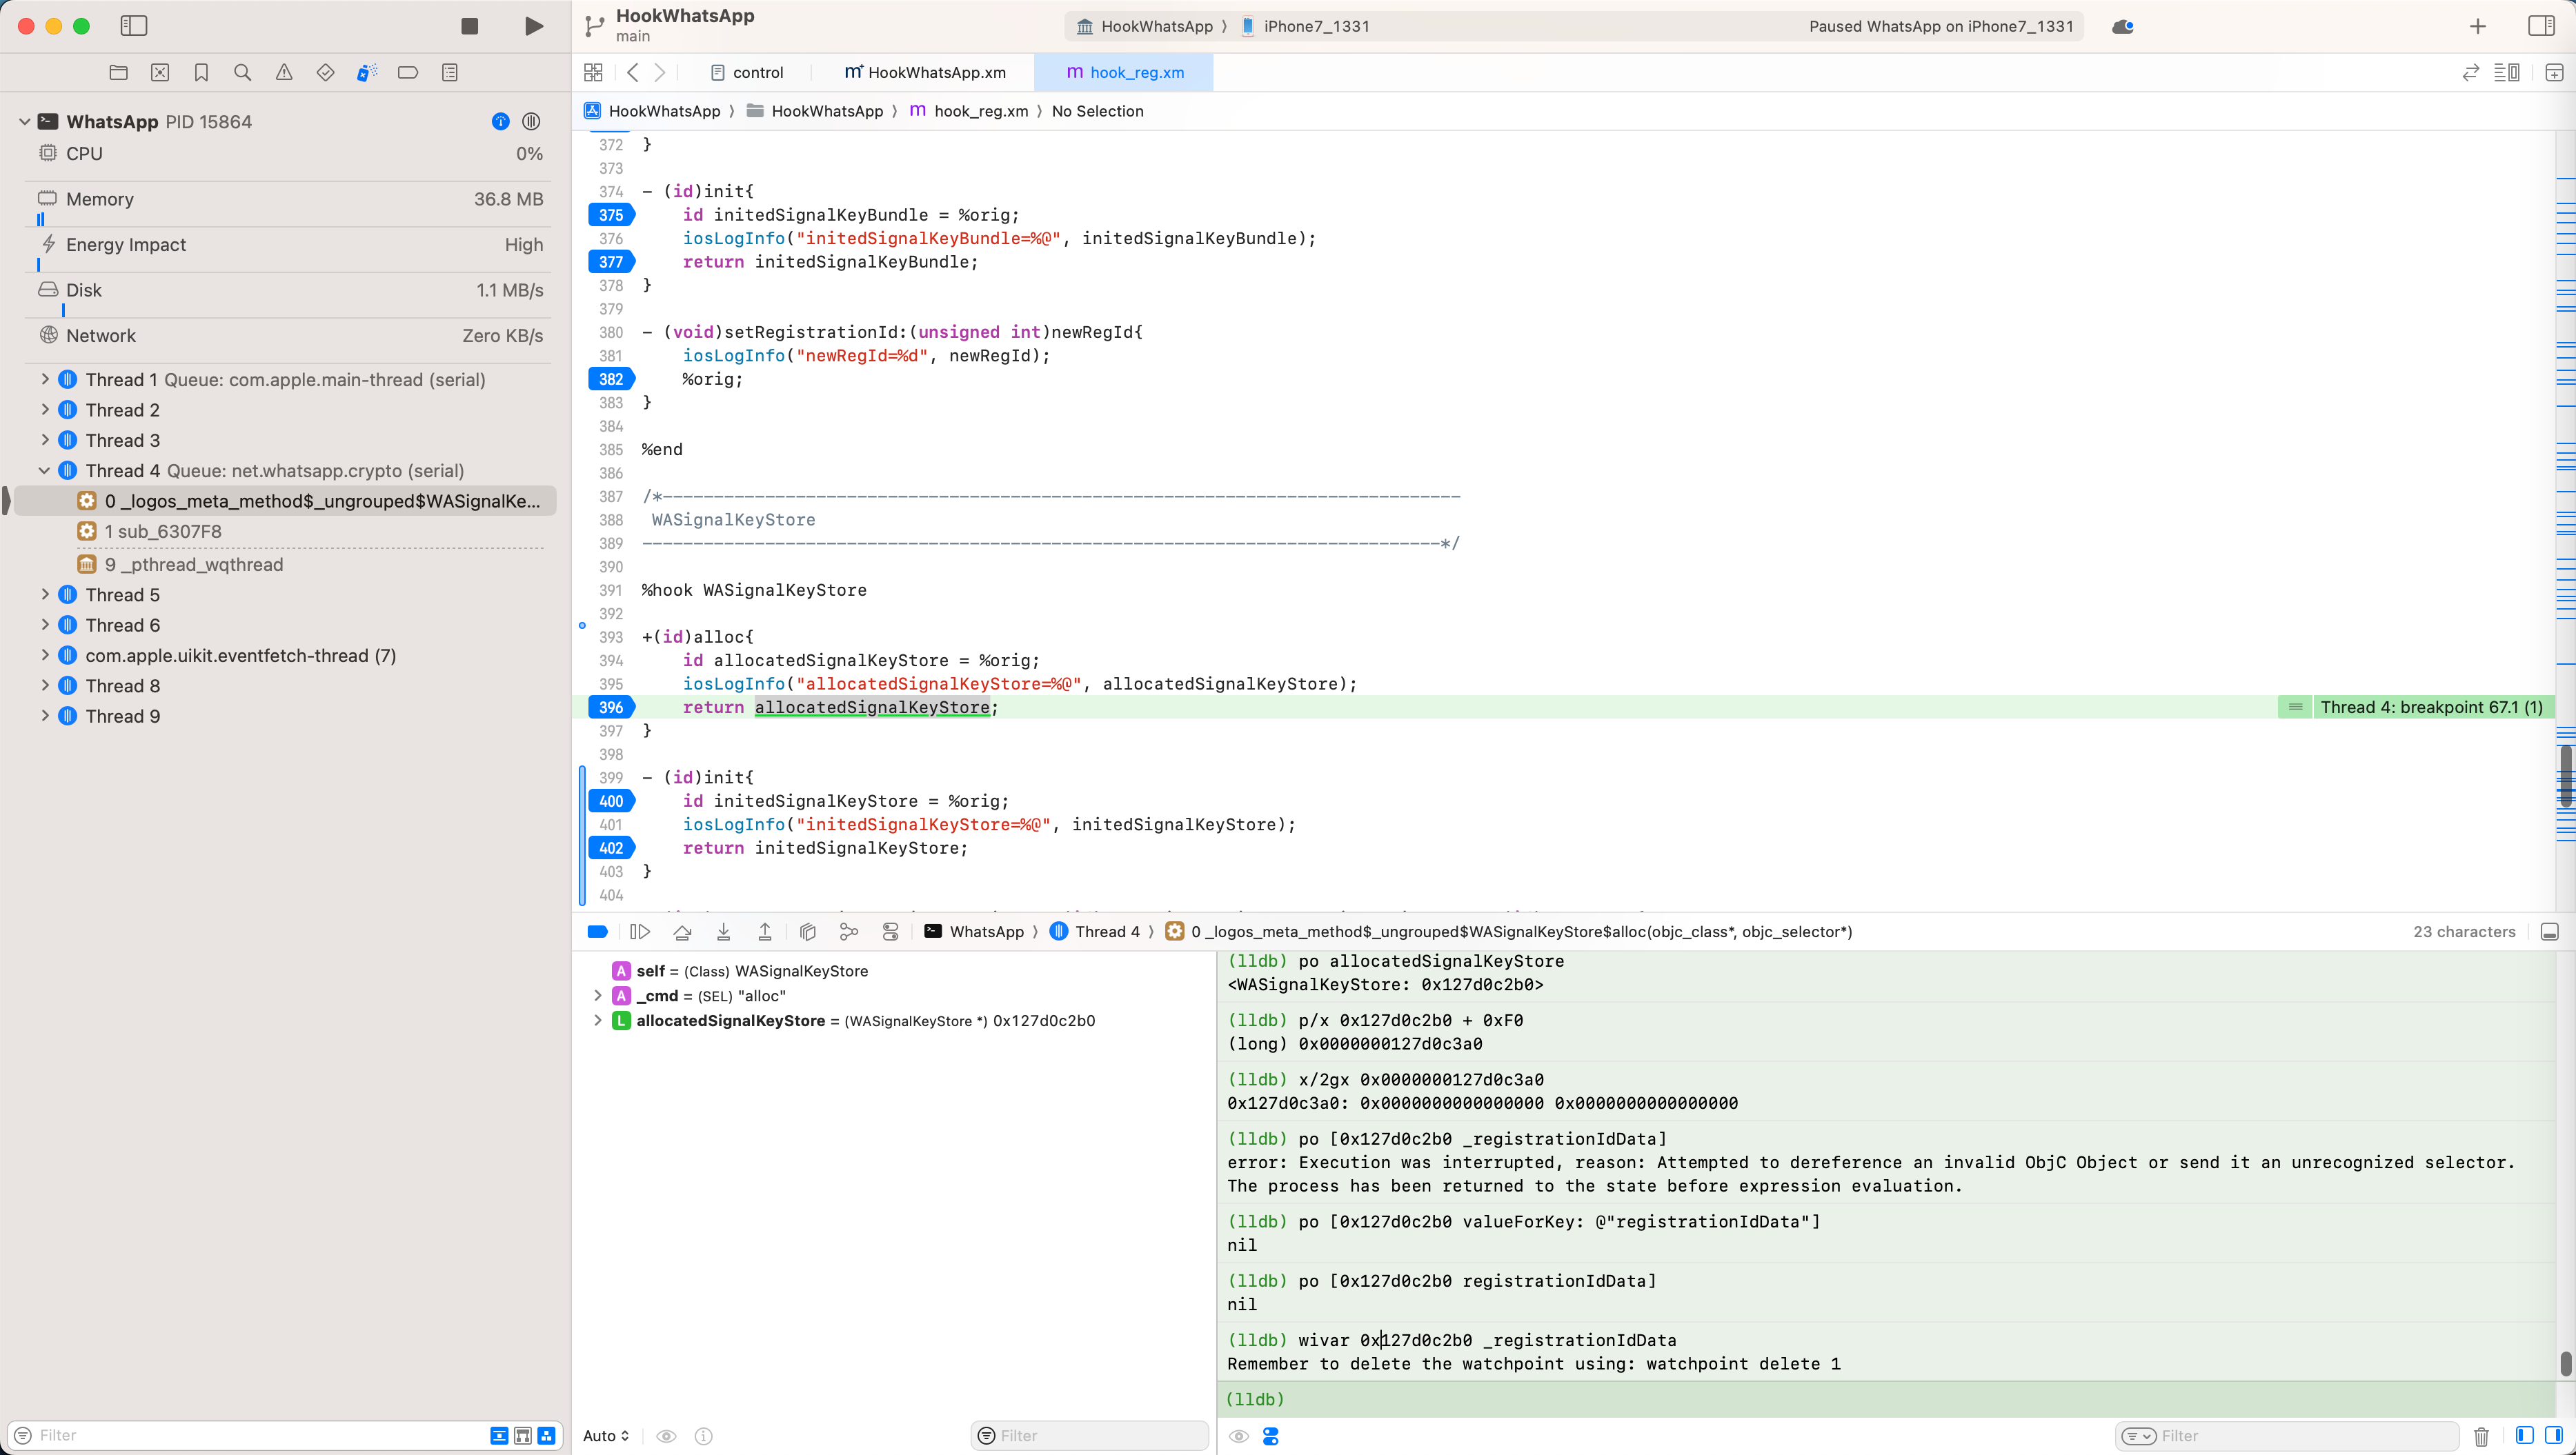Viewport: 2576px width, 1455px height.
Task: Select the Debug navigator icon
Action: click(367, 72)
